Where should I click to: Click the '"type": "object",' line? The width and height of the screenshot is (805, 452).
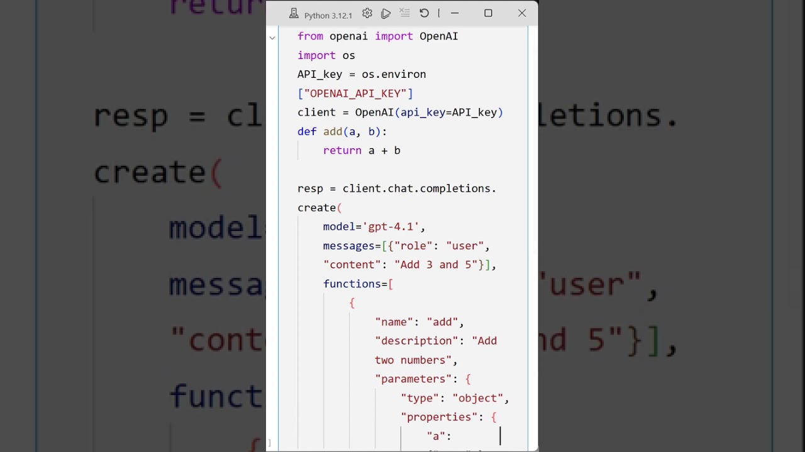tap(455, 398)
